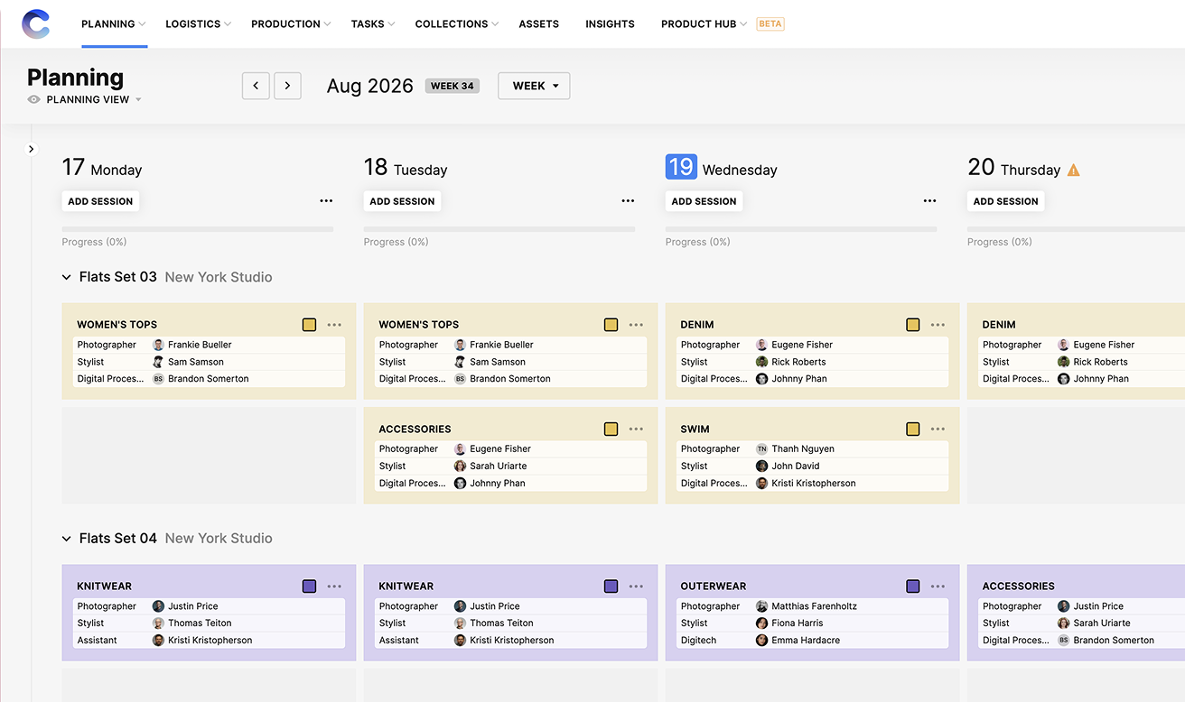The width and height of the screenshot is (1185, 702).
Task: Go to next week with right arrow
Action: [x=287, y=86]
